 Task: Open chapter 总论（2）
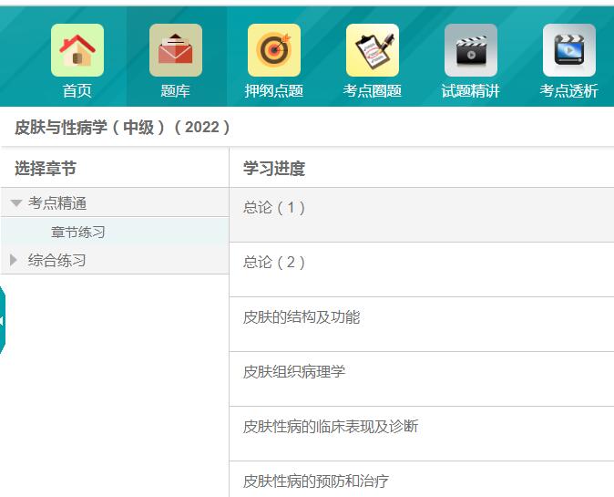[422, 270]
